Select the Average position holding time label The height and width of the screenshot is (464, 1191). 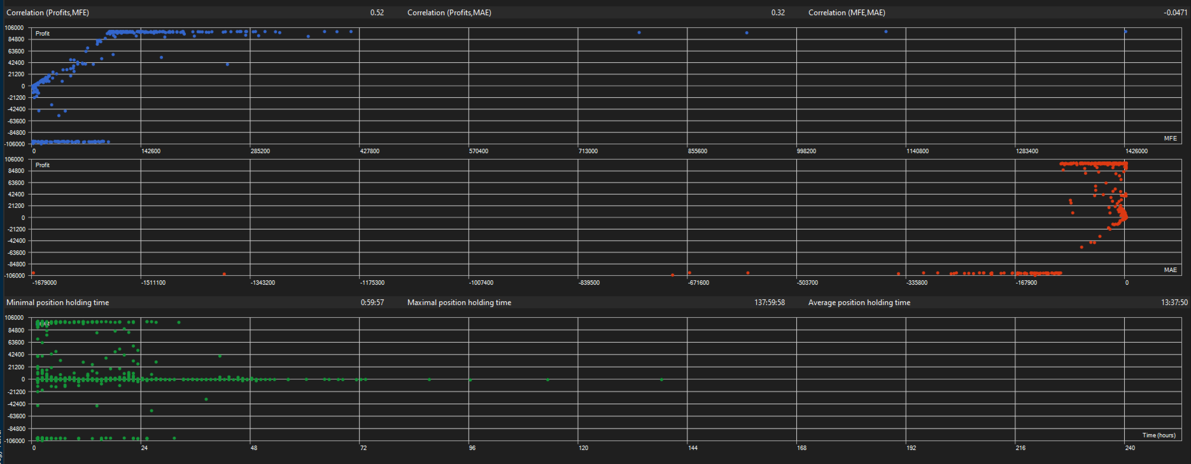coord(859,303)
